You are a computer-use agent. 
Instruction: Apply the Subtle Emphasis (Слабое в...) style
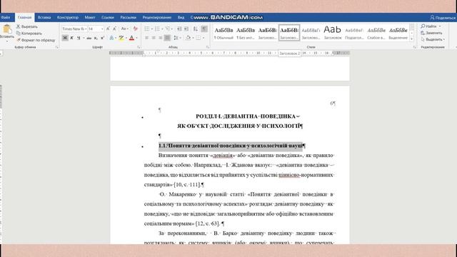click(x=376, y=33)
